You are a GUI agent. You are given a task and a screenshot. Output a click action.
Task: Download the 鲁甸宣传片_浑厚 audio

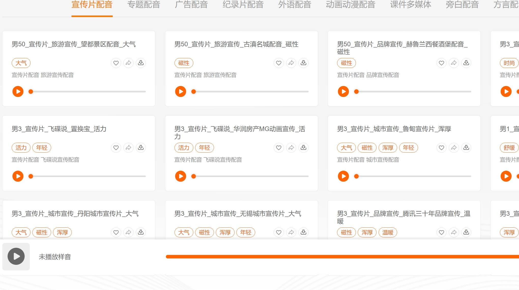pyautogui.click(x=466, y=148)
